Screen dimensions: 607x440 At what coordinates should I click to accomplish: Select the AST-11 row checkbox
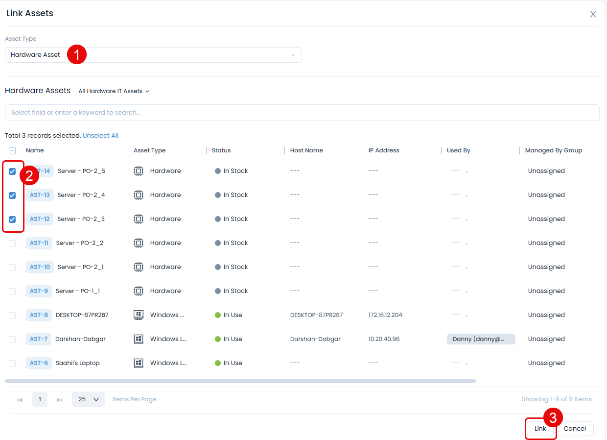12,244
